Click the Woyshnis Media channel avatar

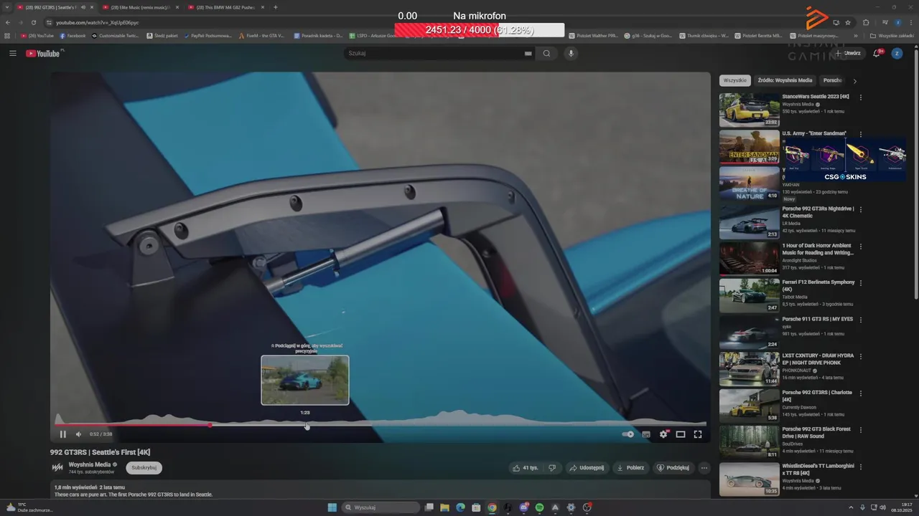point(57,468)
